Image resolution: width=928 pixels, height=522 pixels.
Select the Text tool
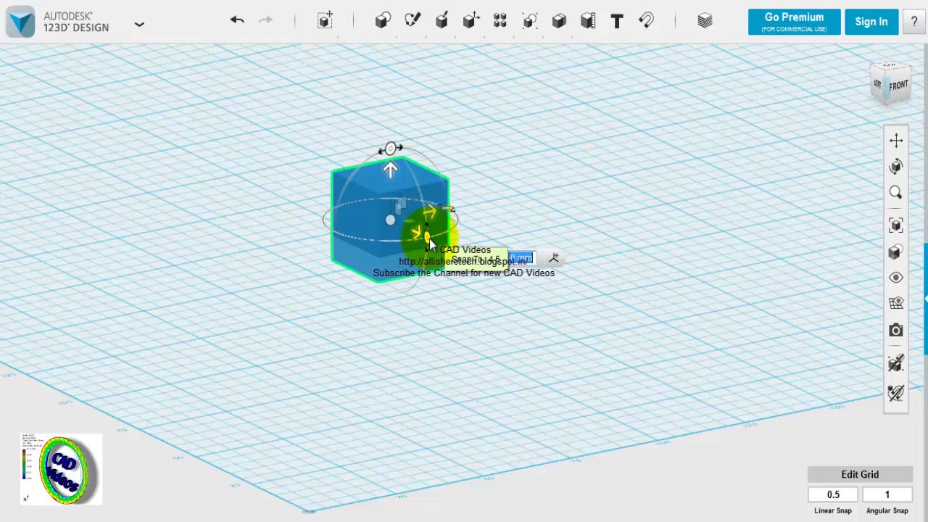[617, 21]
